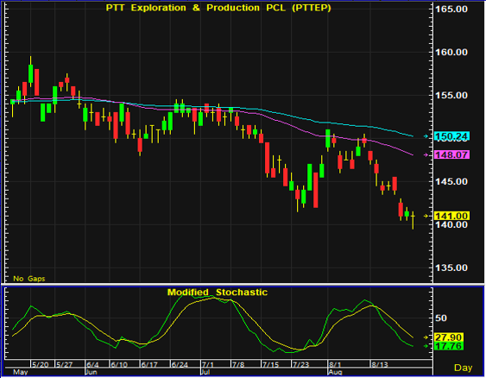Select the yellow 27.90 stochastic value
The image size is (486, 378).
[449, 337]
